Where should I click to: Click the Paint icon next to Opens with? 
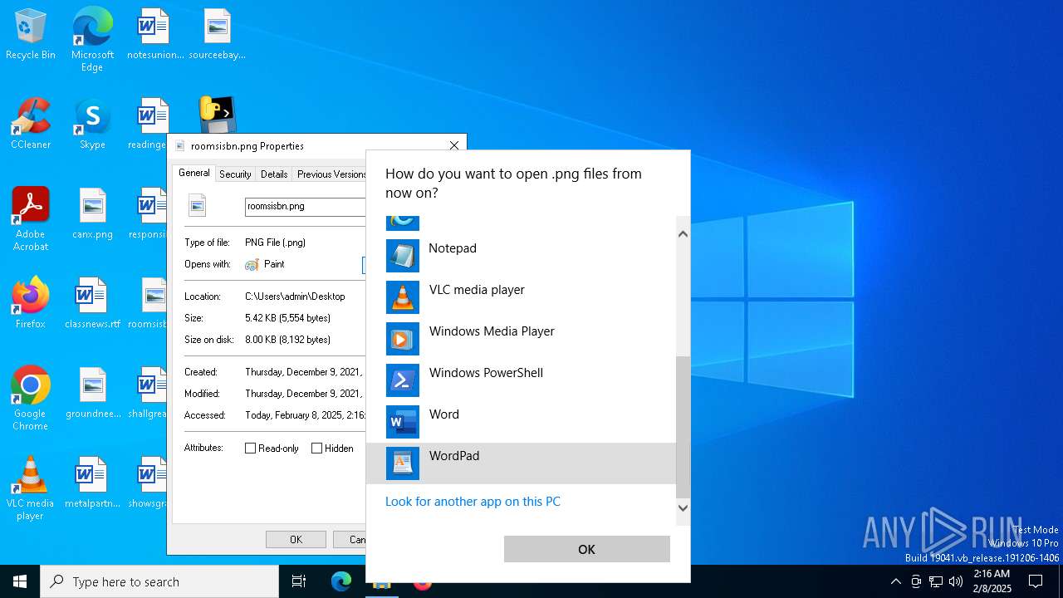point(252,264)
